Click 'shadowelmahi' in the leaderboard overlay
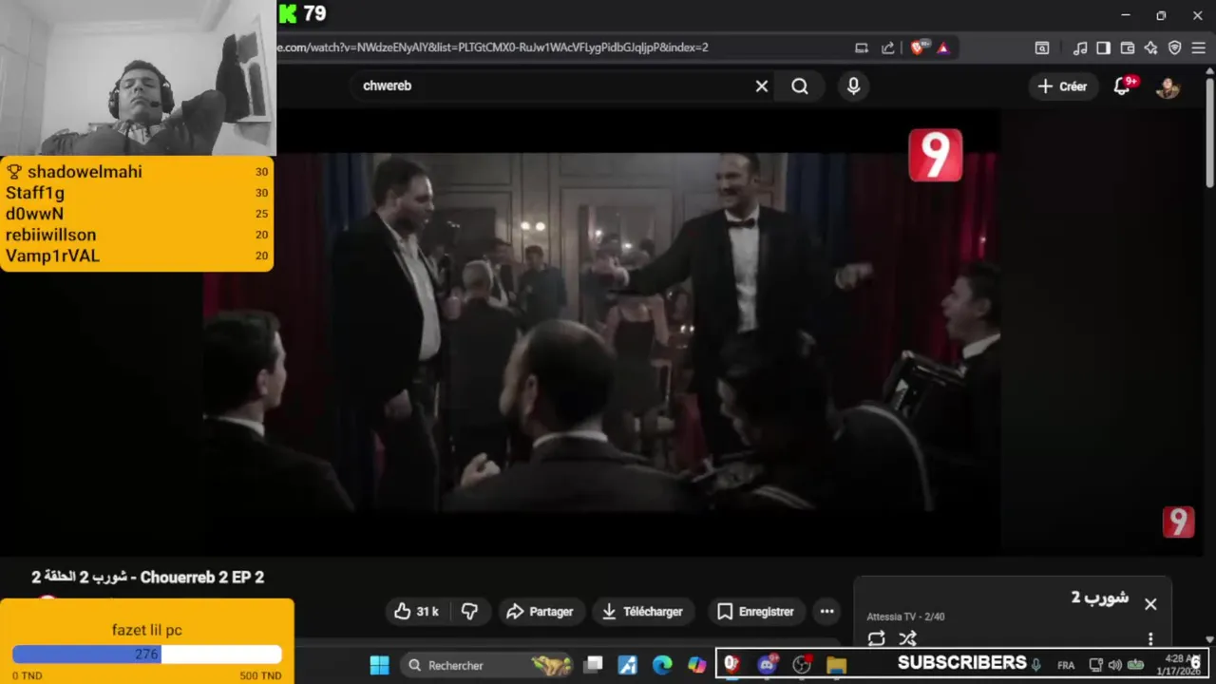Image resolution: width=1216 pixels, height=684 pixels. click(85, 172)
